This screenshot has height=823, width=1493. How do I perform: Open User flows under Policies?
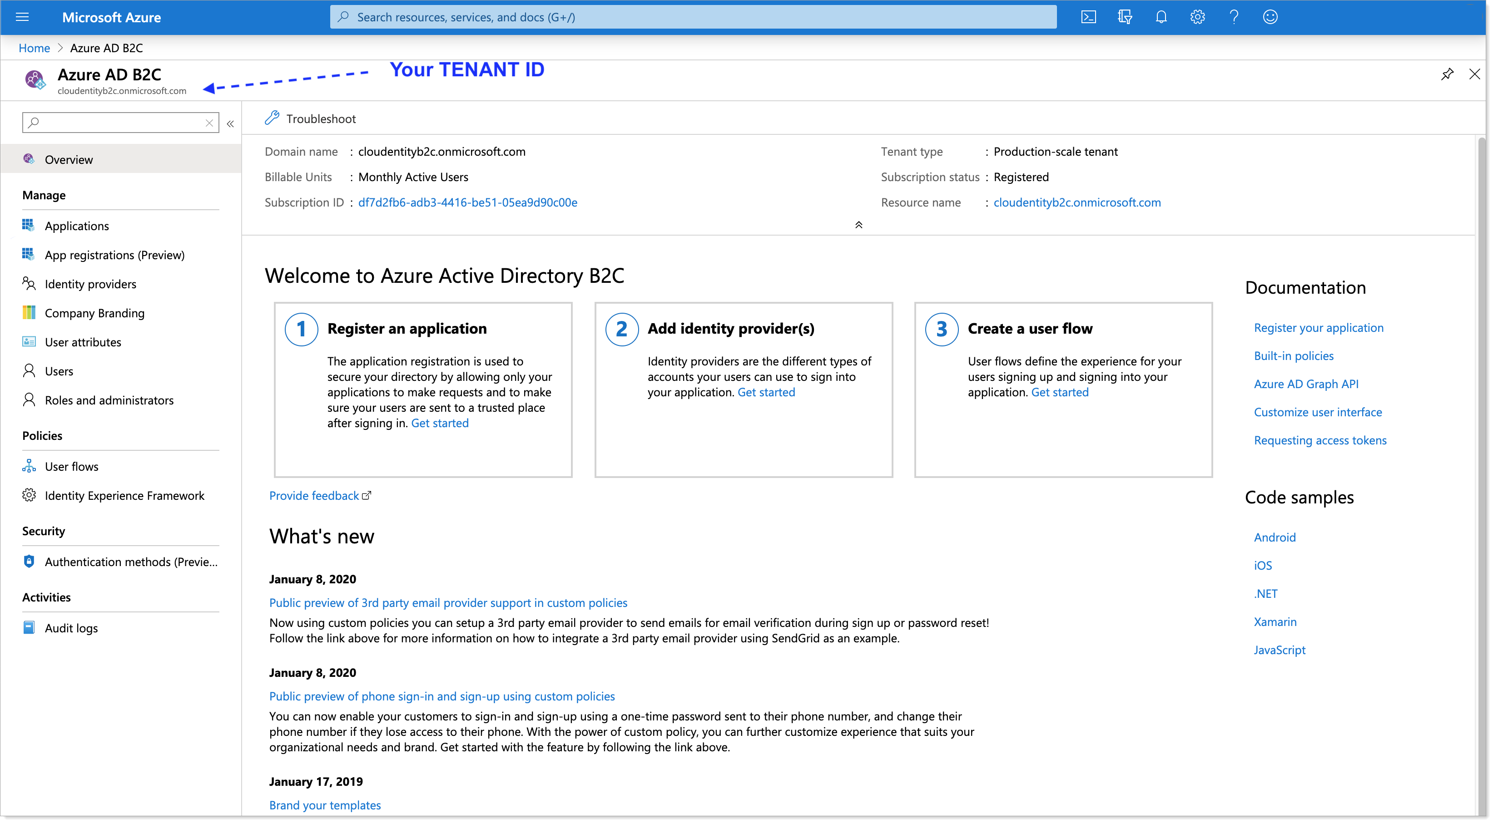(71, 465)
